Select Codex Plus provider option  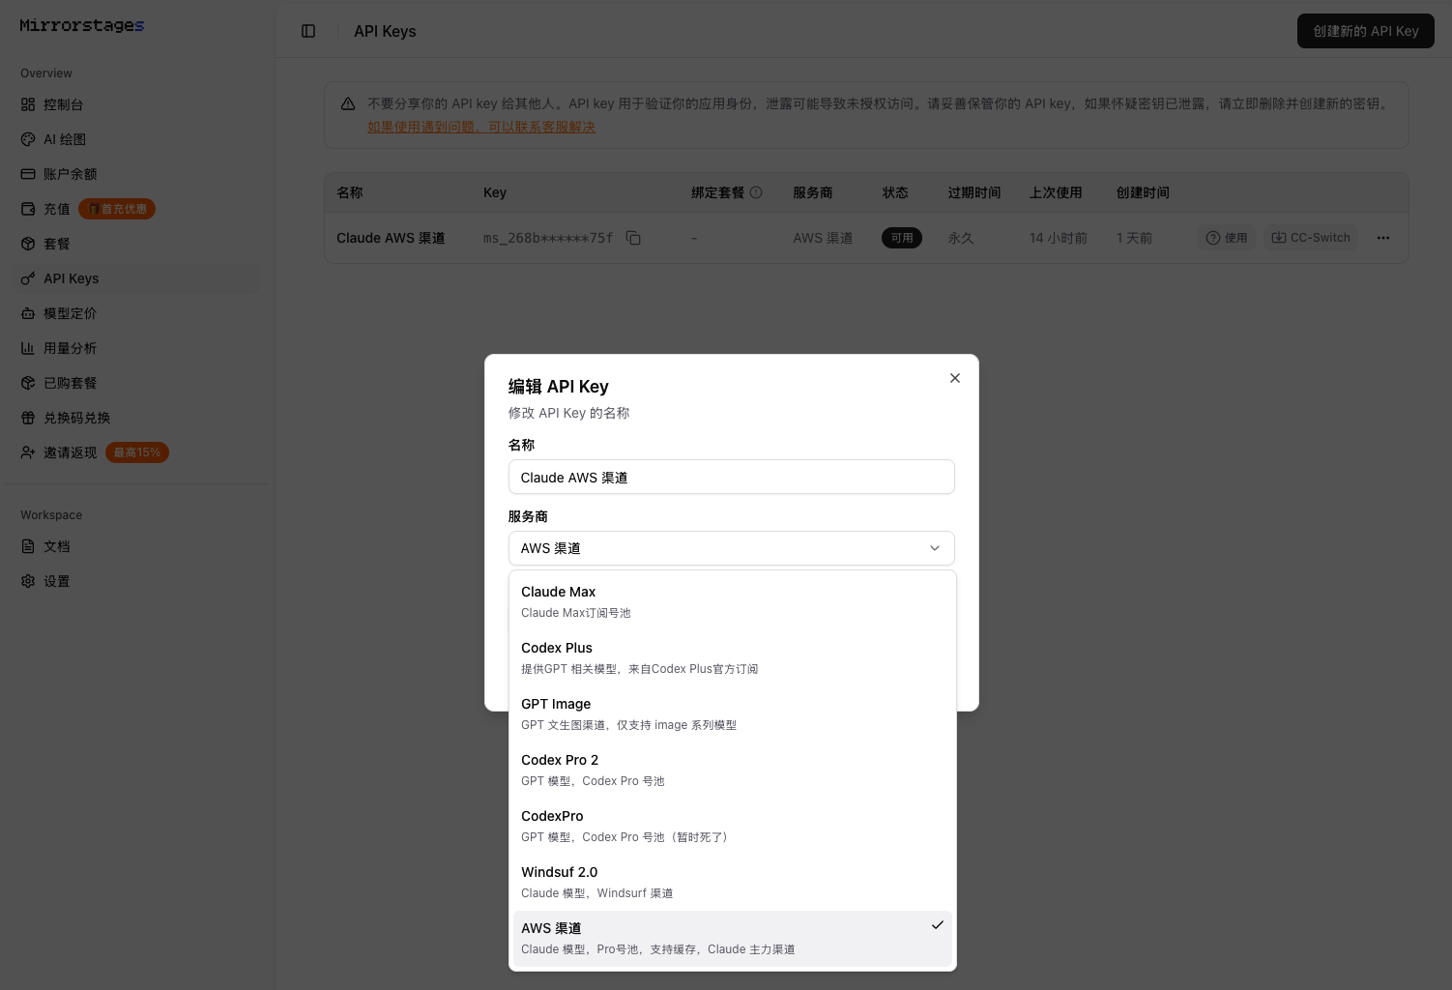click(x=733, y=657)
